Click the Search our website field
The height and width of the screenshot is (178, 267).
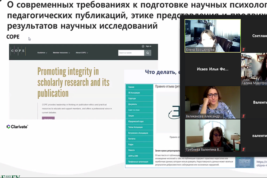coord(131,53)
